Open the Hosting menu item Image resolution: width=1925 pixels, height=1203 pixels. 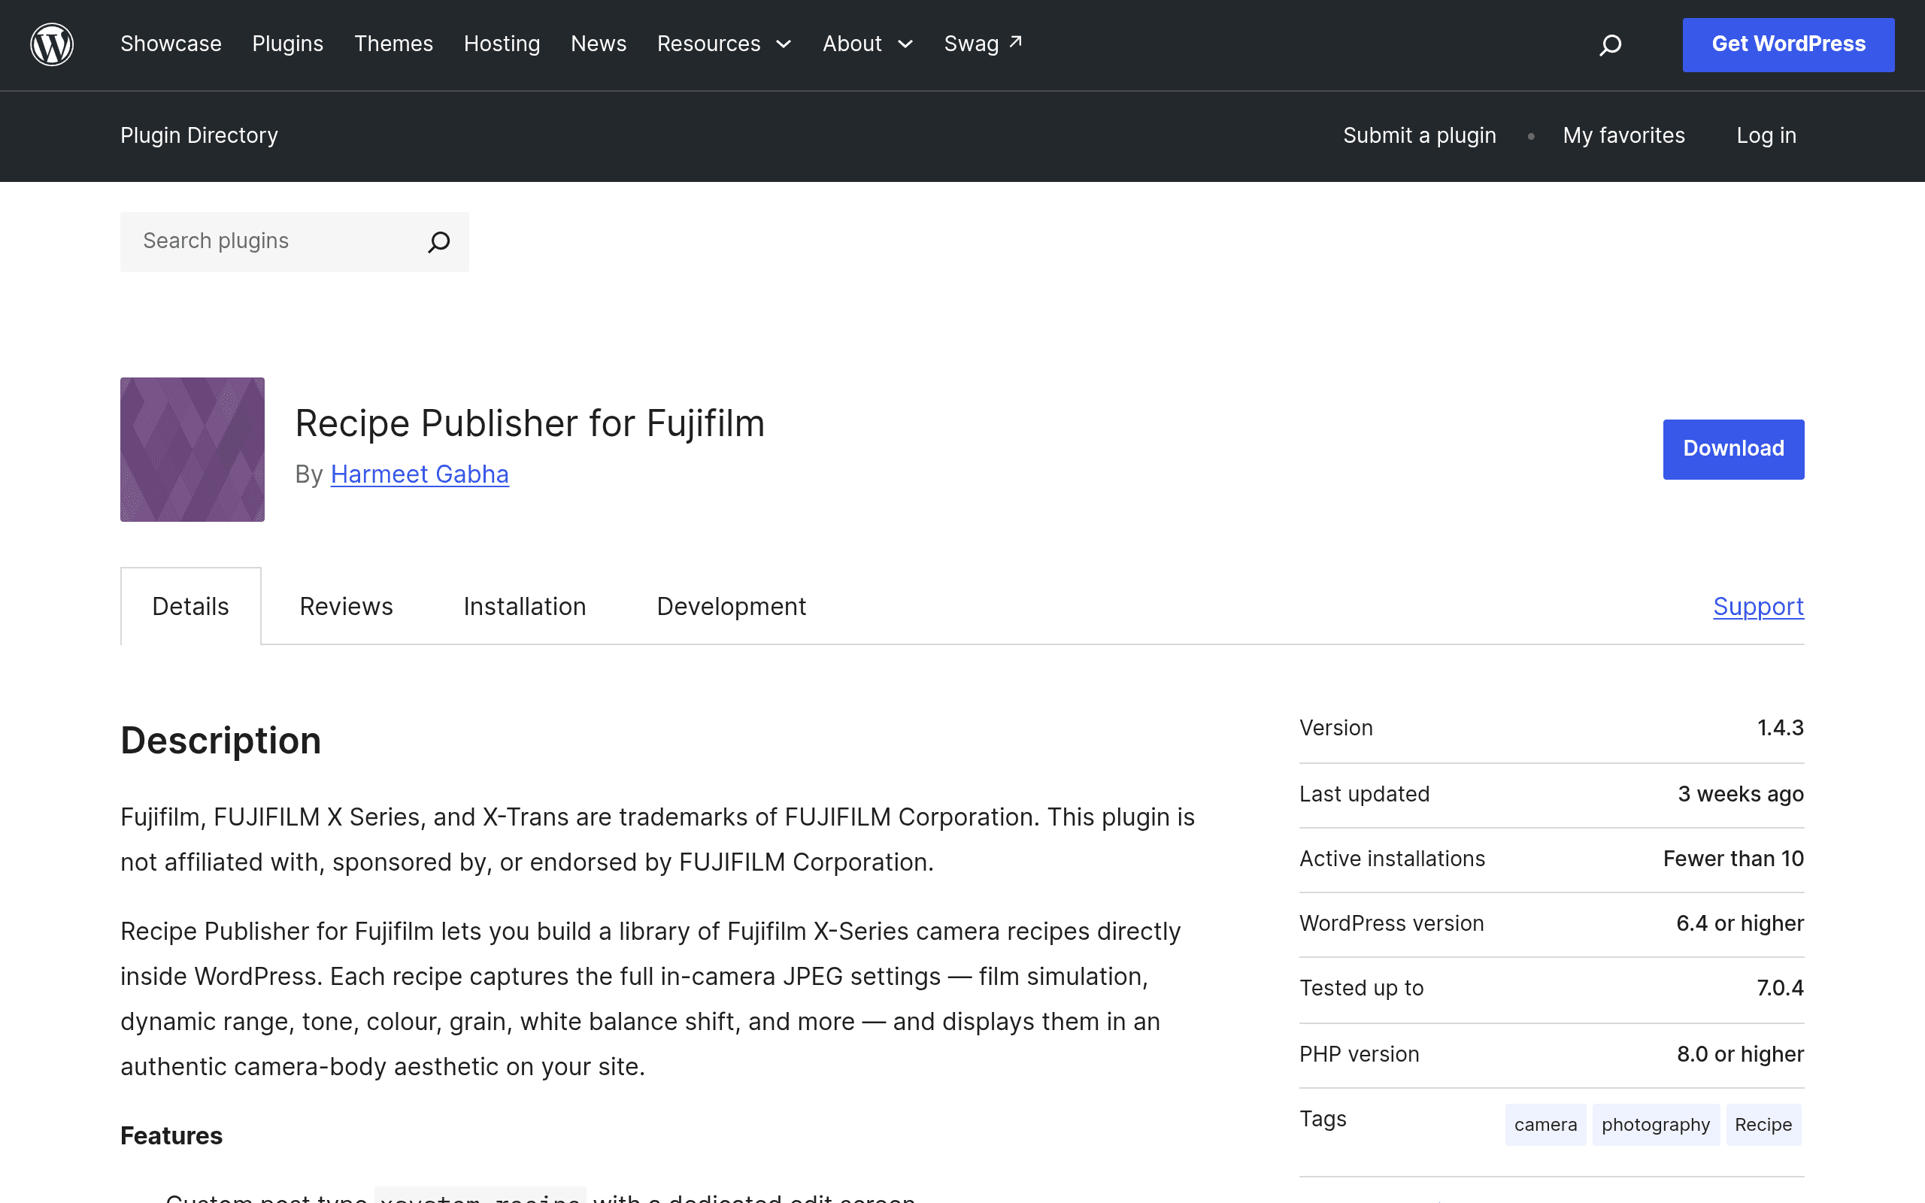tap(502, 44)
